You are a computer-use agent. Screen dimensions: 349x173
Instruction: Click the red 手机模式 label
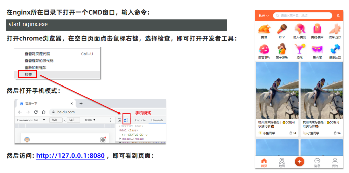(x=143, y=113)
